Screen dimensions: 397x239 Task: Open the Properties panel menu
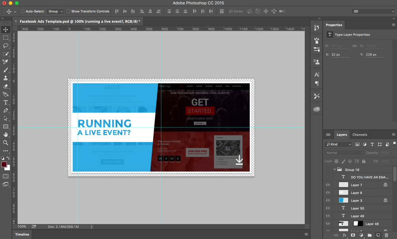393,25
